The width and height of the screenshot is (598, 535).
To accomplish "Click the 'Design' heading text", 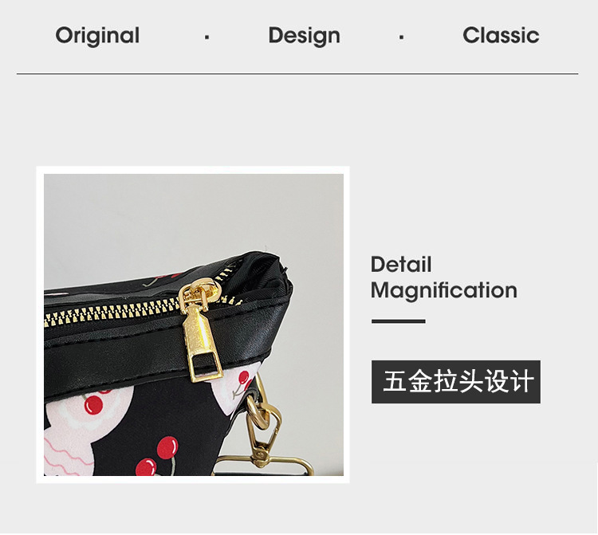I will click(x=304, y=36).
